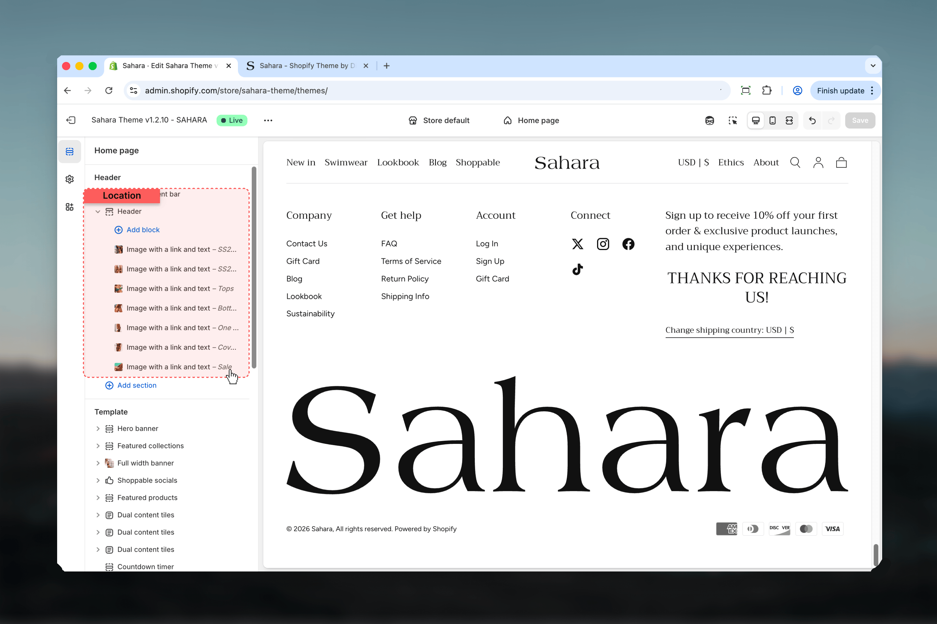Open the Ethics navigation item
The height and width of the screenshot is (624, 937).
pos(731,162)
